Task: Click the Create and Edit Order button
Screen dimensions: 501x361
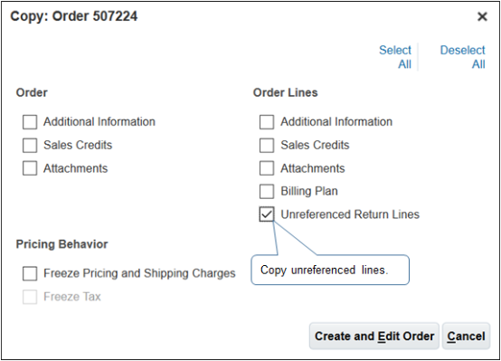Action: tap(374, 336)
